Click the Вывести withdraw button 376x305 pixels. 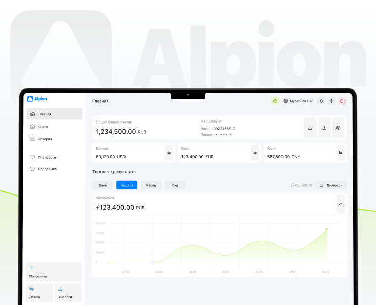click(x=68, y=293)
